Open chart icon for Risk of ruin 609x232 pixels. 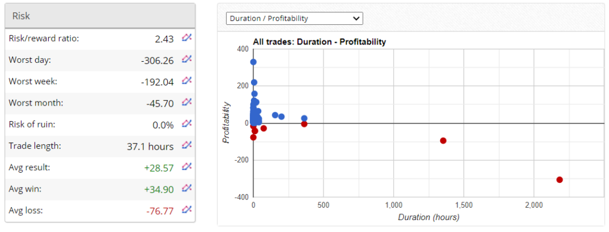[x=187, y=124]
